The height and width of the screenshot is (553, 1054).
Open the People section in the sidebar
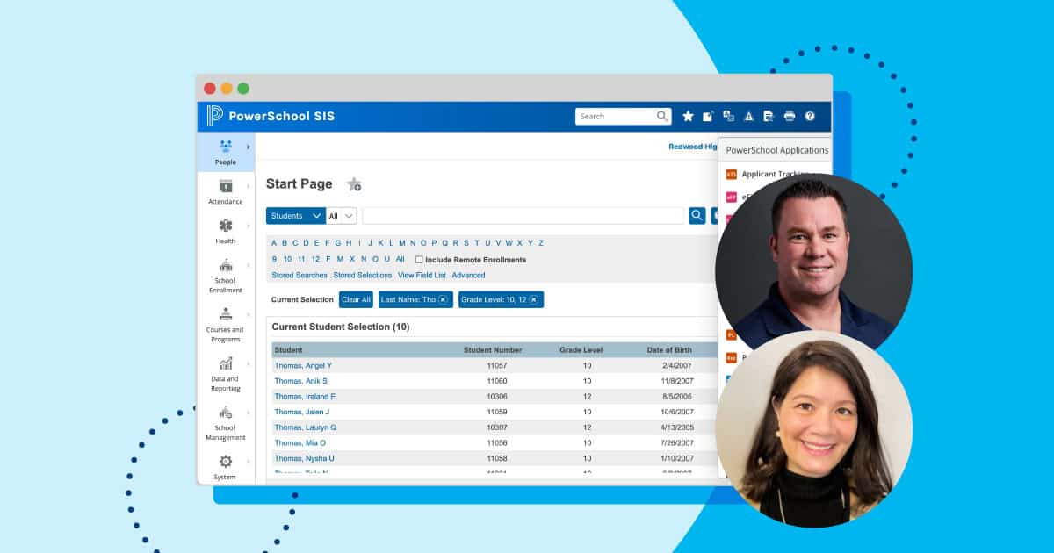pos(225,151)
